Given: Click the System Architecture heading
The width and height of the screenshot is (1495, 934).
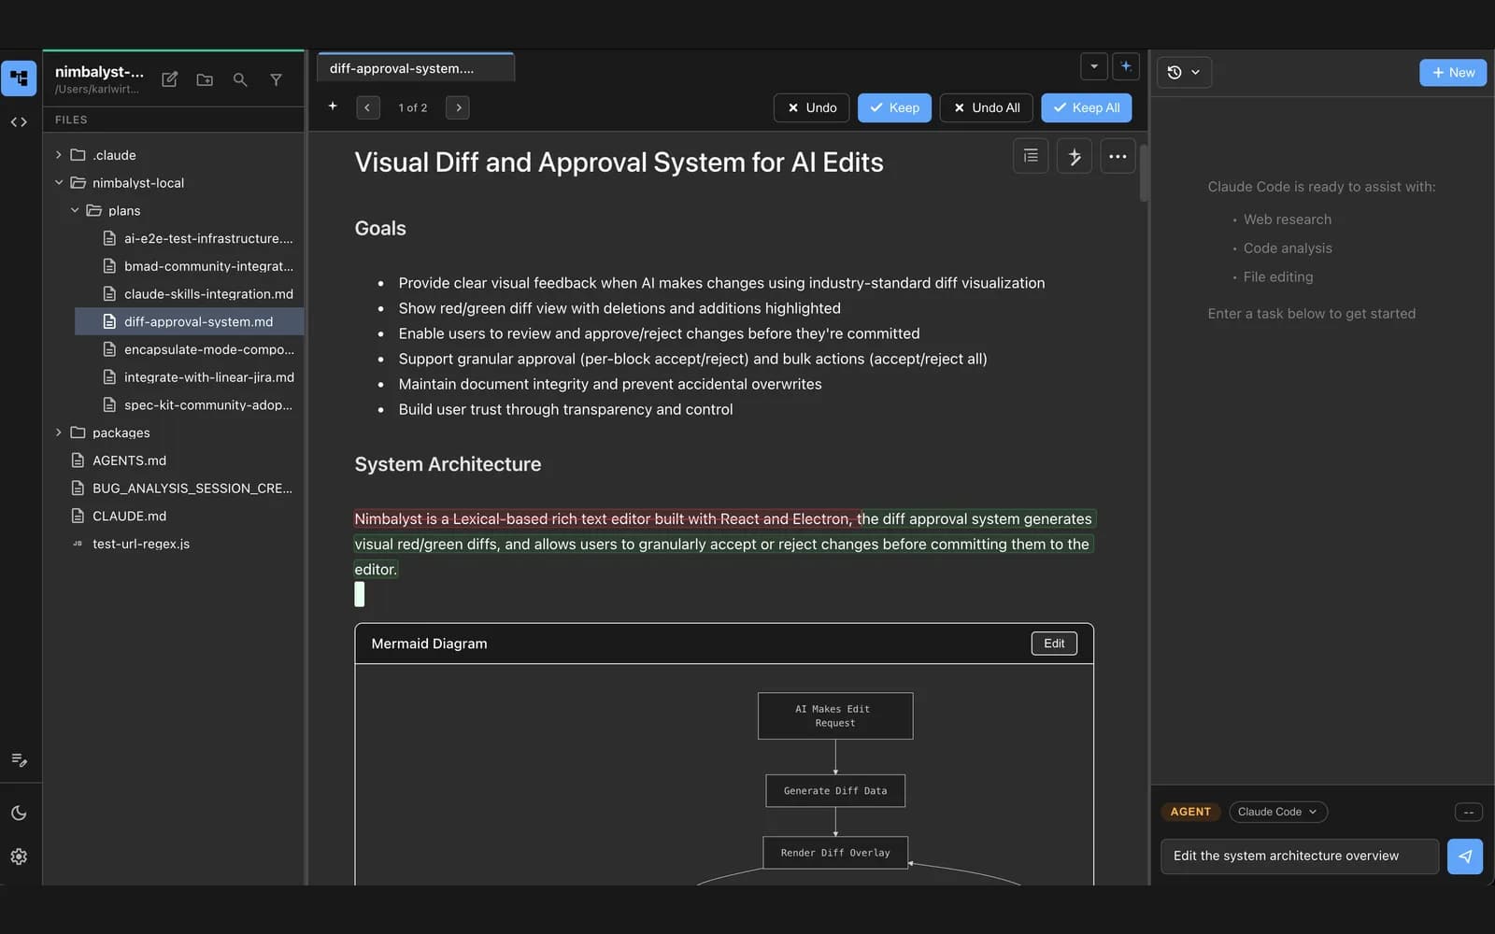Looking at the screenshot, I should [x=448, y=464].
